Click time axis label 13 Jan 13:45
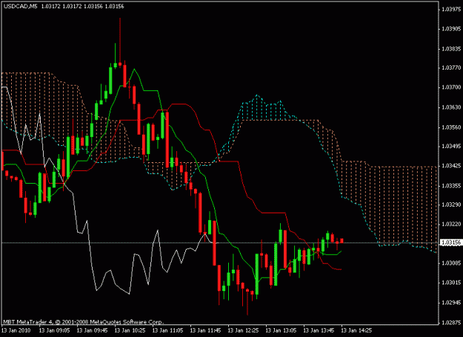463x337 pixels. coord(319,330)
